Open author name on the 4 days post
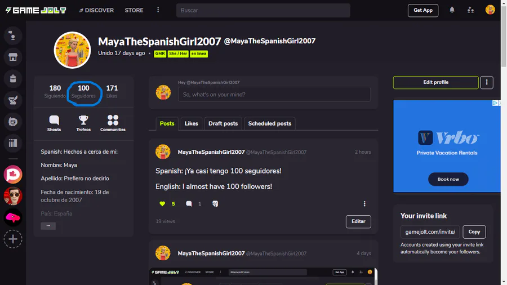 (x=211, y=253)
